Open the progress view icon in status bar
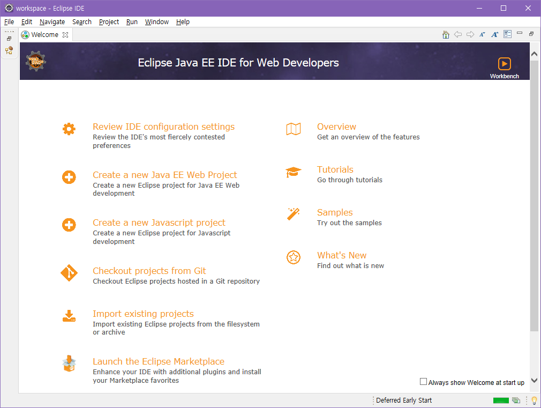 (516, 400)
